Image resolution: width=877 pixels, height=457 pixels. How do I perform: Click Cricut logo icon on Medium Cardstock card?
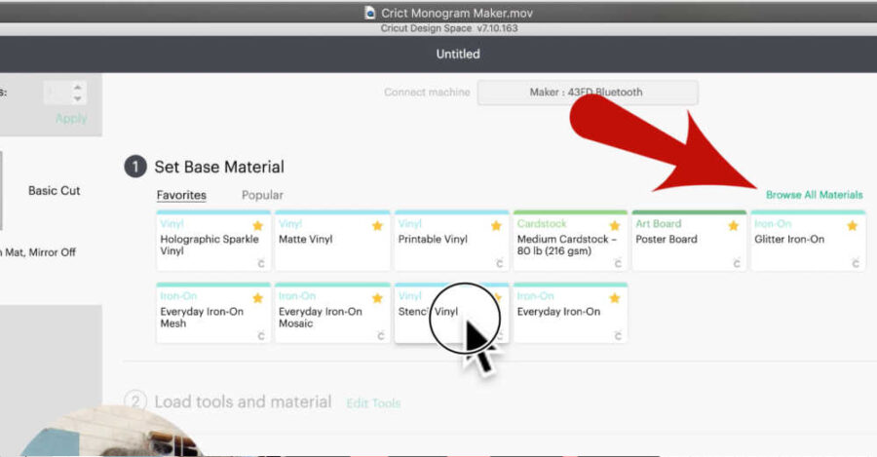tap(618, 263)
